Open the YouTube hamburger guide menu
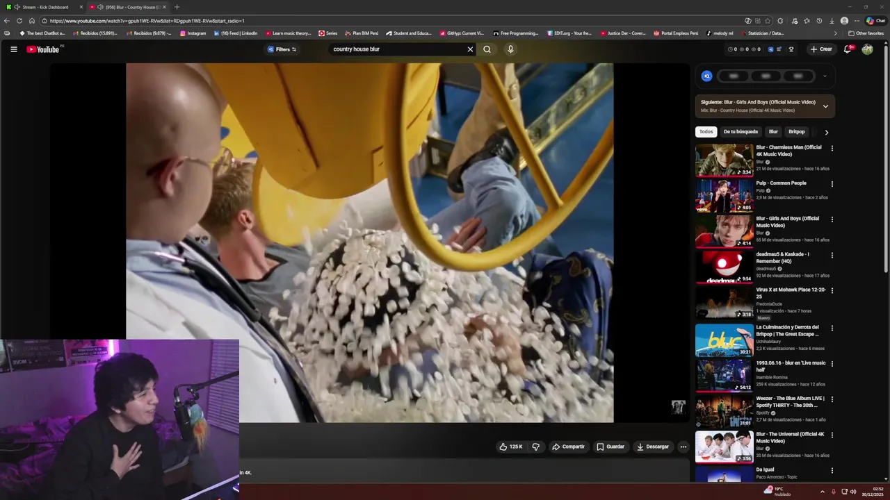Viewport: 890px width, 500px height. coord(13,49)
